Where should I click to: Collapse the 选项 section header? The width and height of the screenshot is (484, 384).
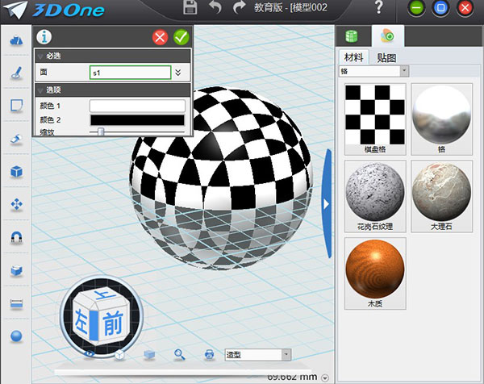tap(40, 90)
